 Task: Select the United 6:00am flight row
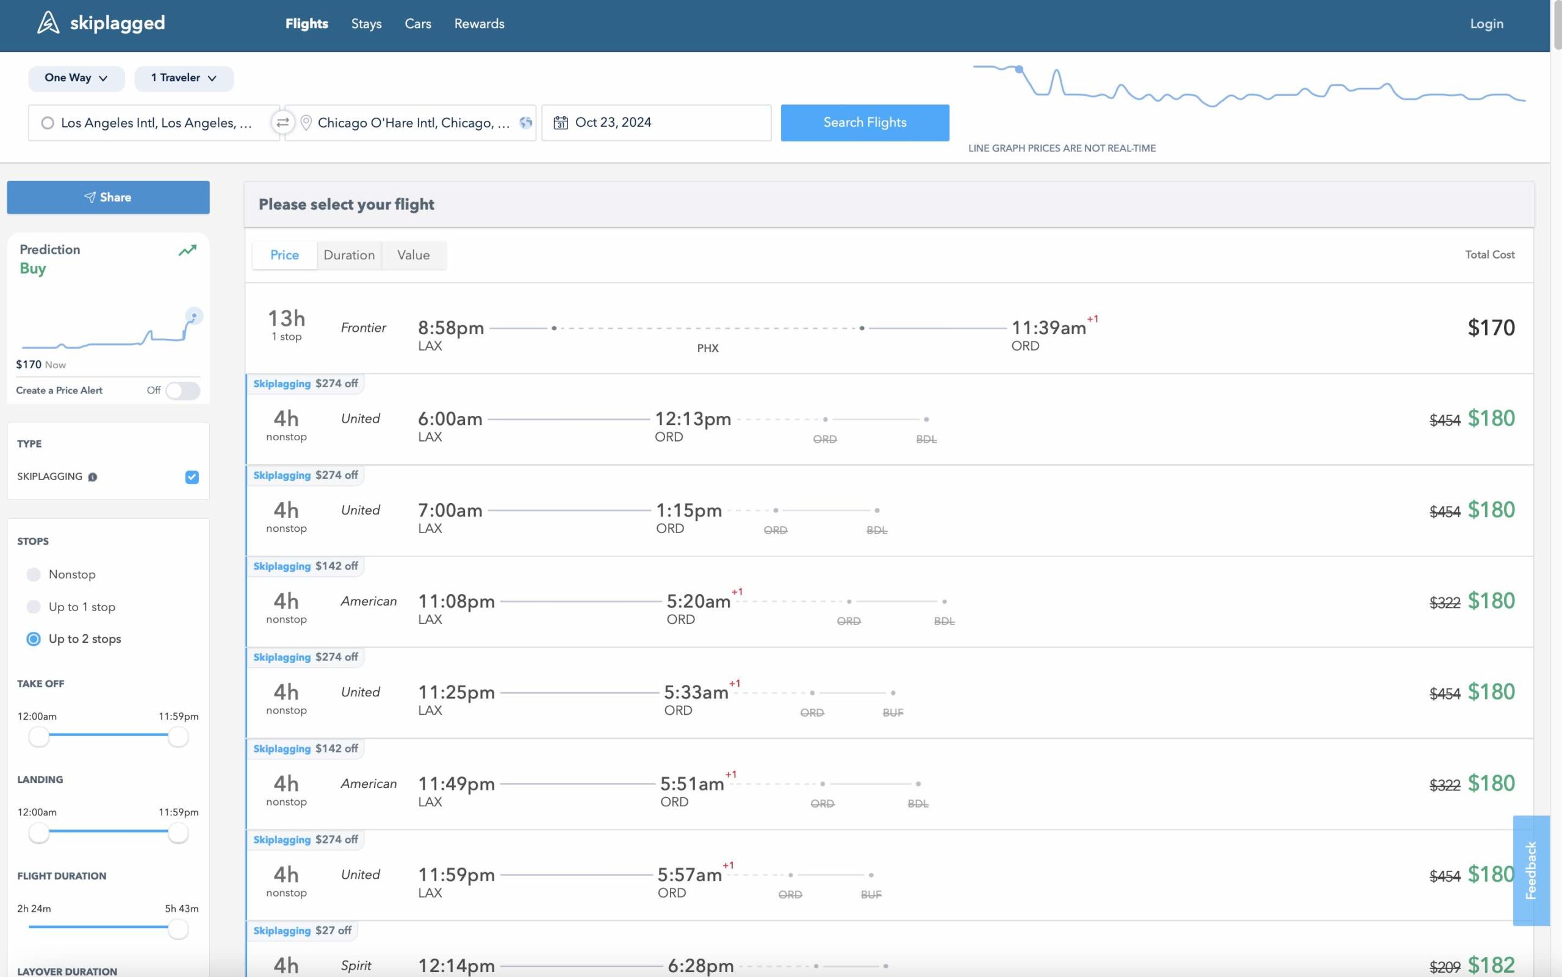[x=889, y=420]
